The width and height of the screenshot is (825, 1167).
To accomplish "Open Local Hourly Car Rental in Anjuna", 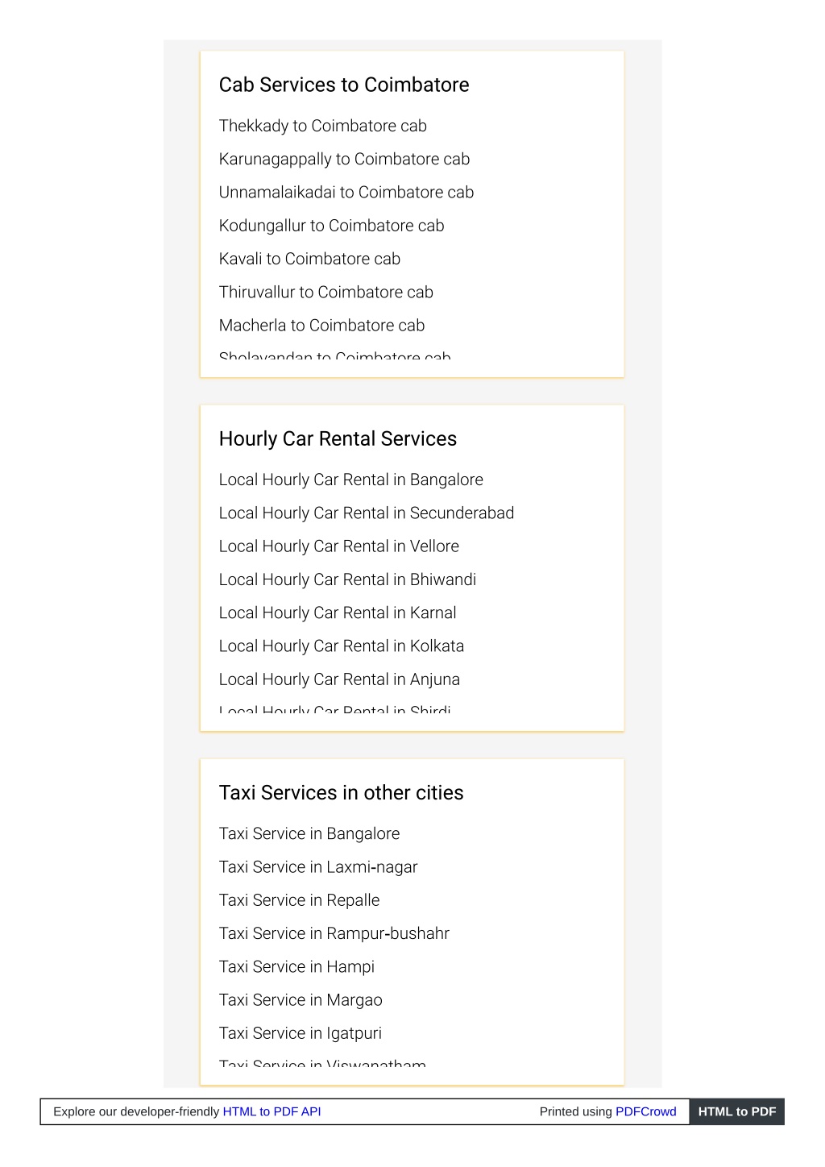I will click(x=339, y=679).
